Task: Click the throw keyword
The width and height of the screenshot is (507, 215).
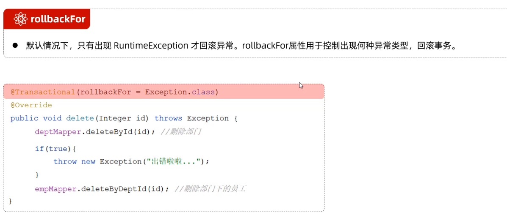Action: 65,161
